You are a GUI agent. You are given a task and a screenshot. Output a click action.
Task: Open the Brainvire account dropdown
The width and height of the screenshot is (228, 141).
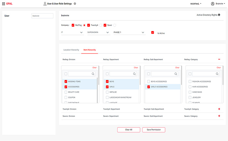[x=220, y=4]
